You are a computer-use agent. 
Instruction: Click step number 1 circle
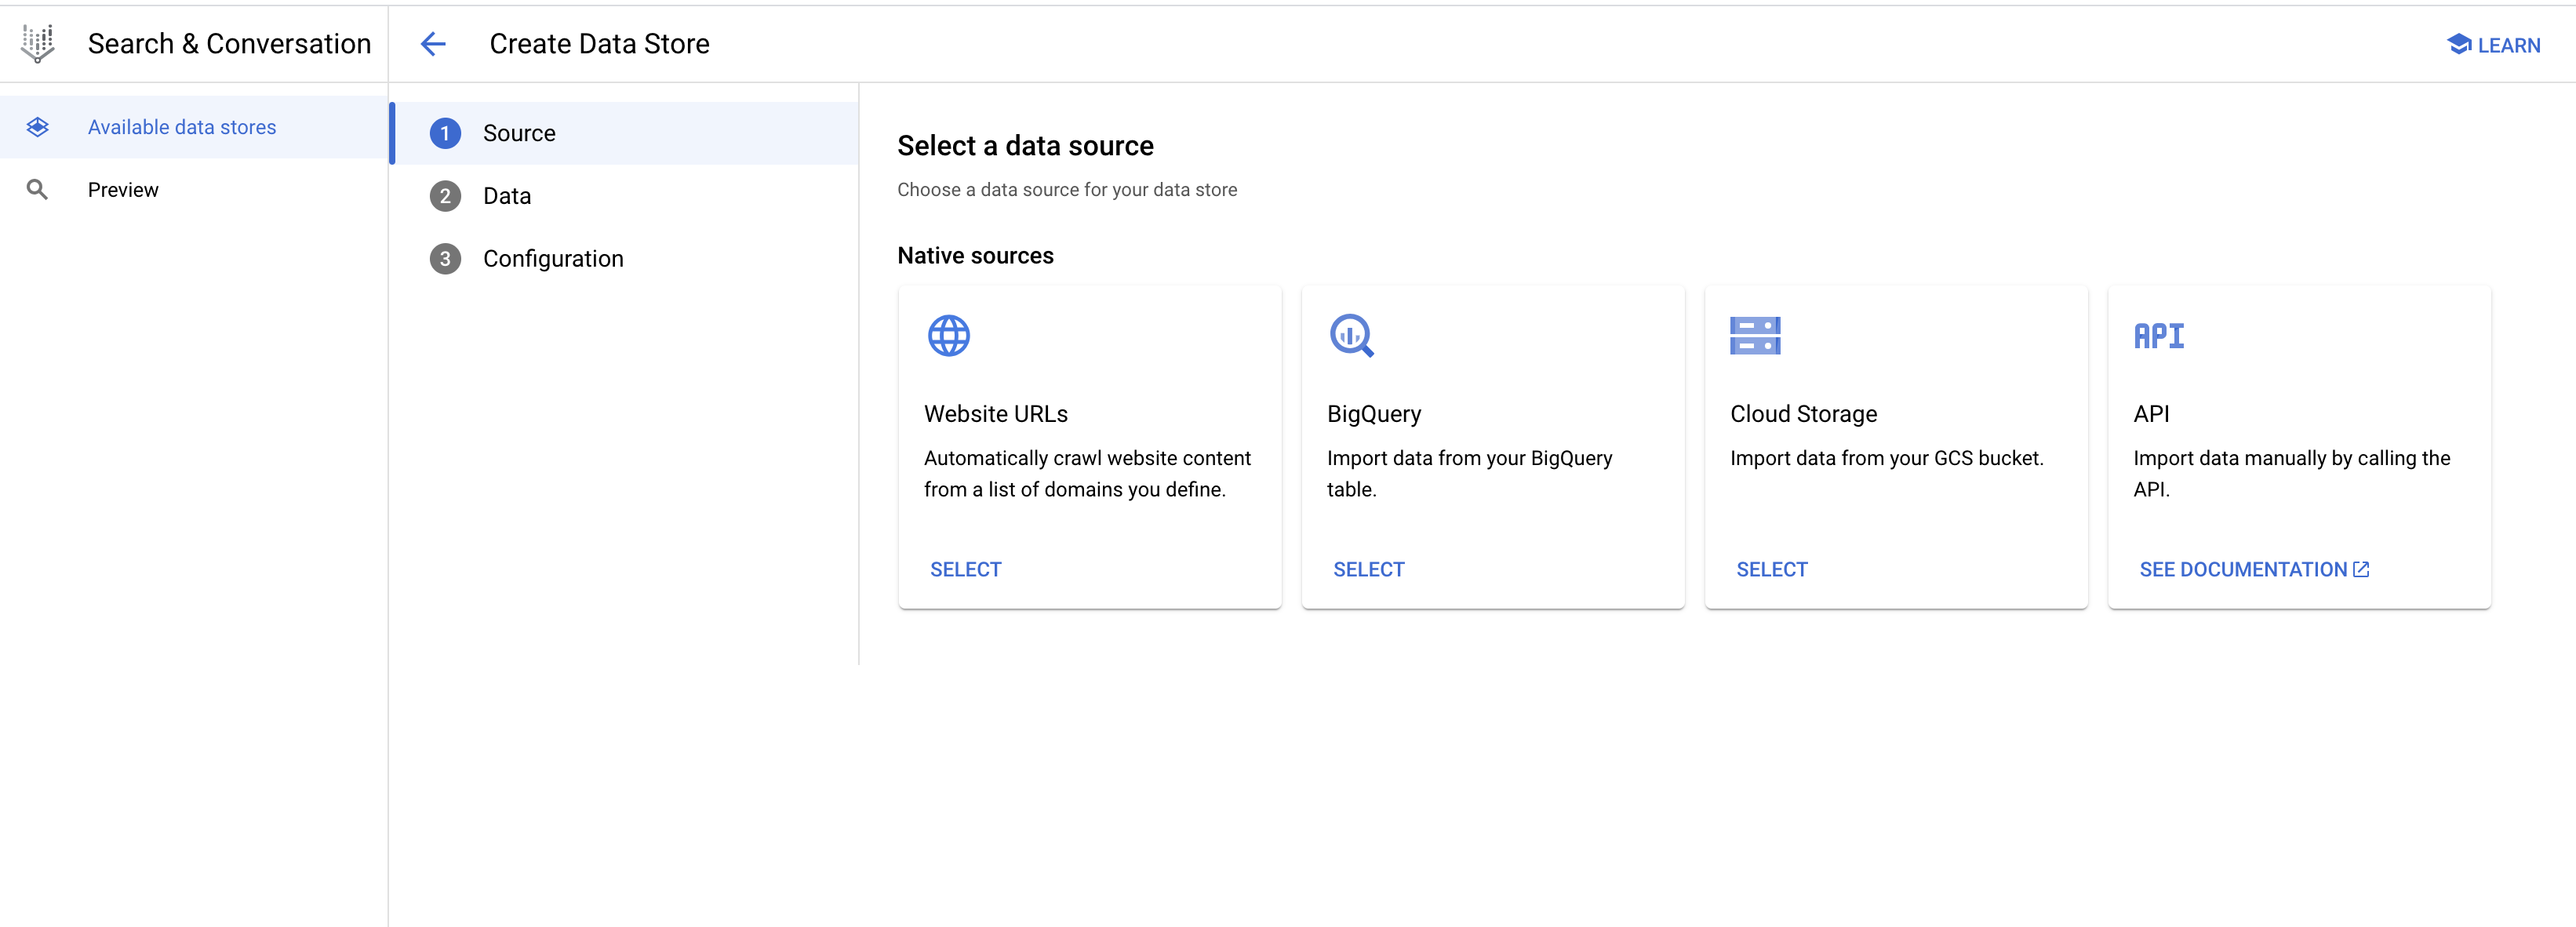tap(445, 133)
